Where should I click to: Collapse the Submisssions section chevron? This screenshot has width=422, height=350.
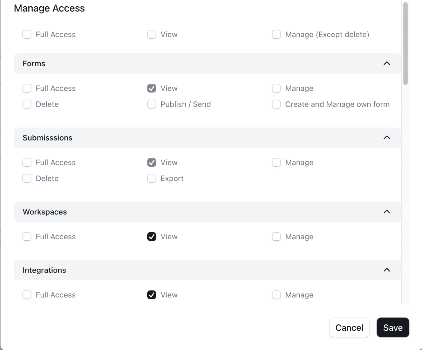(387, 138)
